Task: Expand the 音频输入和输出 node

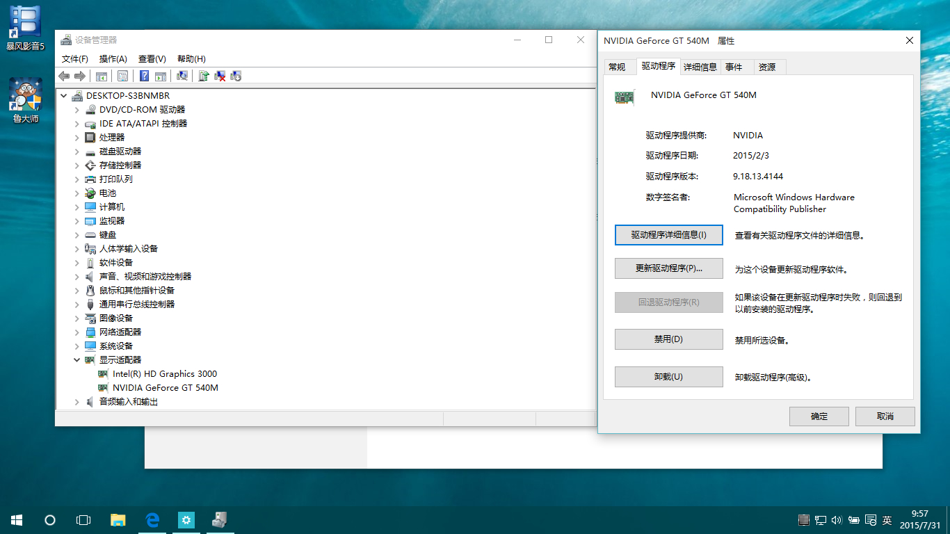Action: (x=77, y=401)
